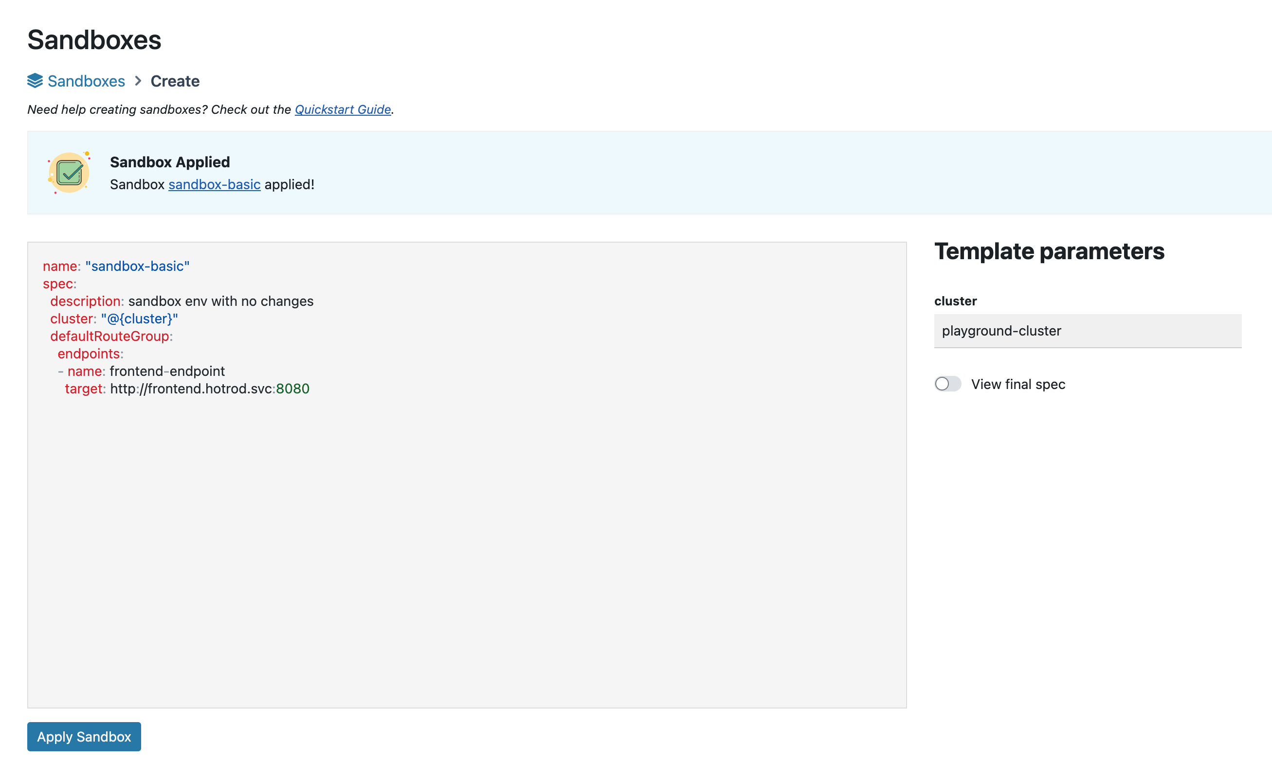Image resolution: width=1272 pixels, height=779 pixels.
Task: Apply the sandbox with Apply Sandbox button
Action: 84,737
